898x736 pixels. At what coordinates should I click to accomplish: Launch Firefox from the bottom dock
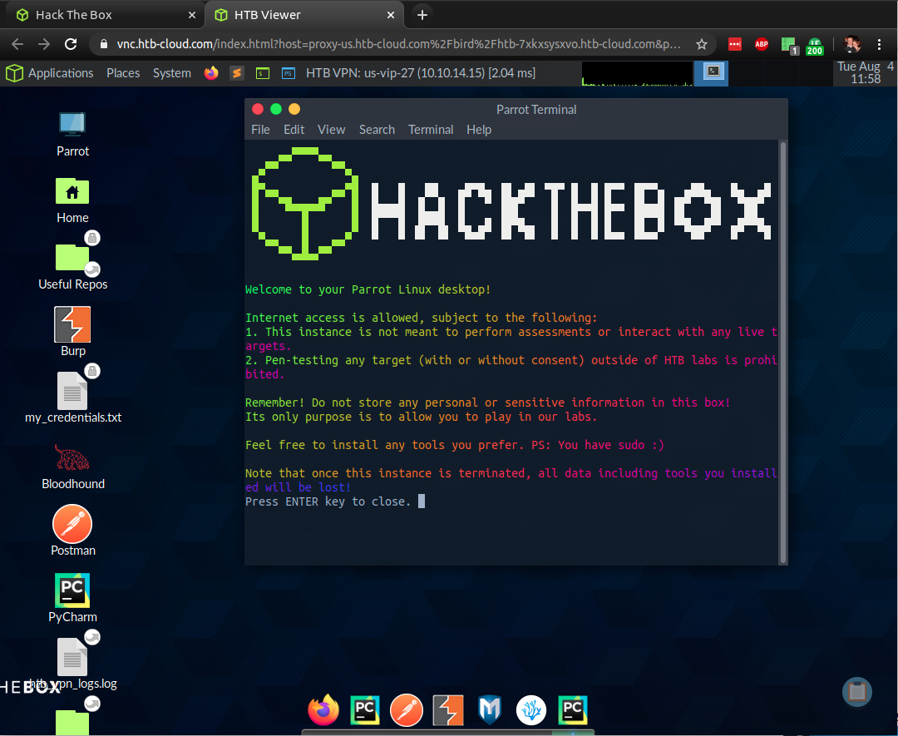click(x=323, y=709)
